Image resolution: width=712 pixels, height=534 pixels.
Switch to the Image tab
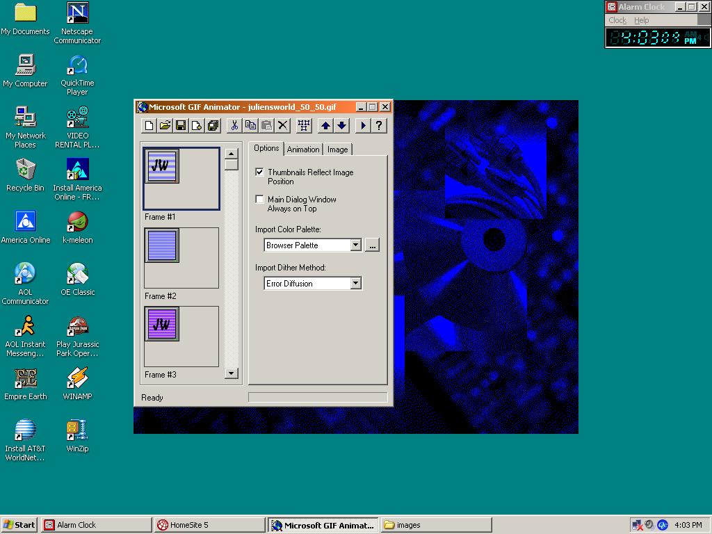point(338,149)
